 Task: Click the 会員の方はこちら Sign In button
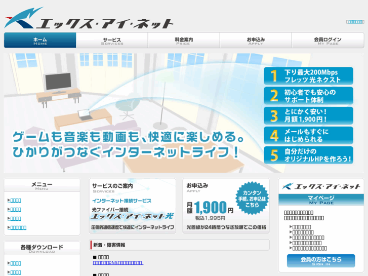point(321,261)
